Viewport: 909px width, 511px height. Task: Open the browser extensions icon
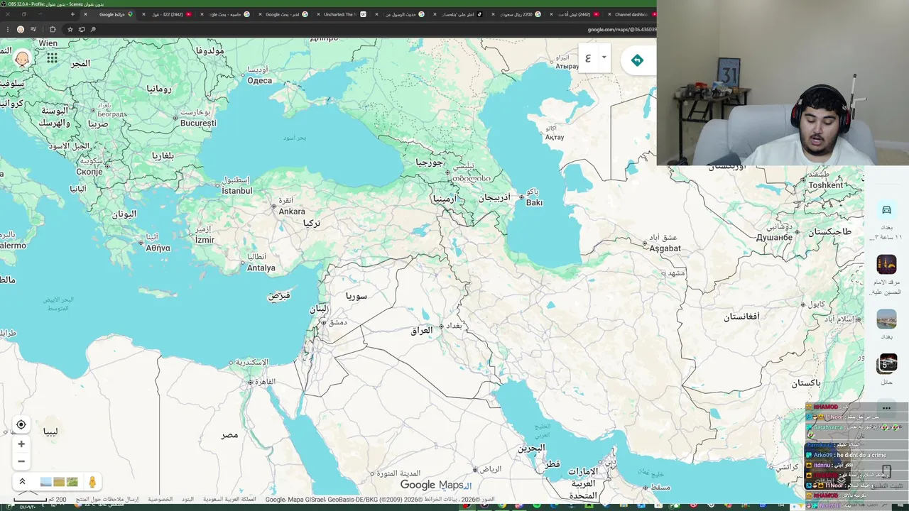tap(52, 30)
